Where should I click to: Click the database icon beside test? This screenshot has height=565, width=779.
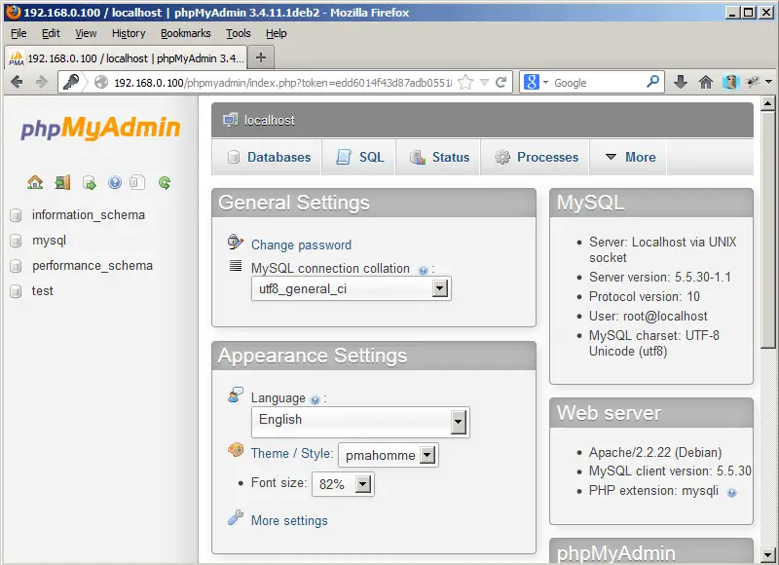pyautogui.click(x=16, y=291)
